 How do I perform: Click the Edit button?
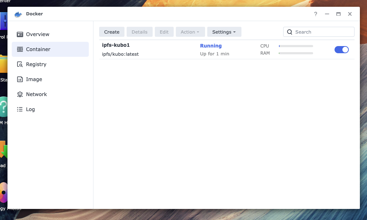coord(164,32)
